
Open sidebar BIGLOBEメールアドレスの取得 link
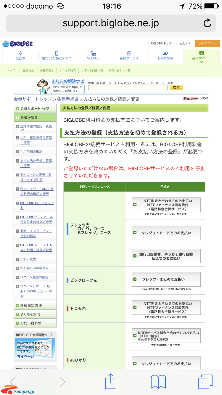(36, 248)
